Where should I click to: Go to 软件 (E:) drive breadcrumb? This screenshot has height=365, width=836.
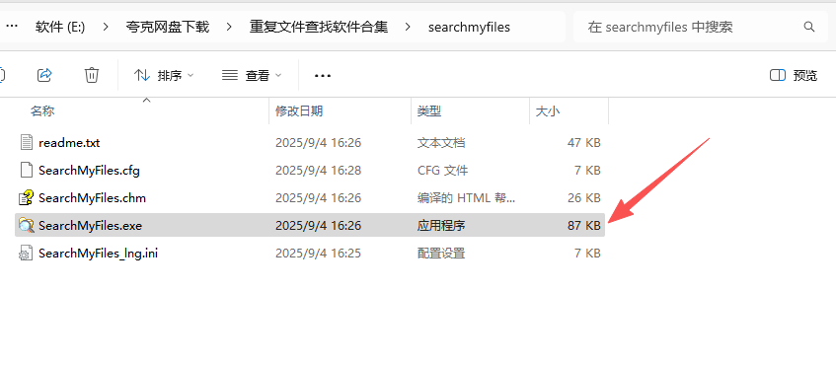pyautogui.click(x=60, y=27)
